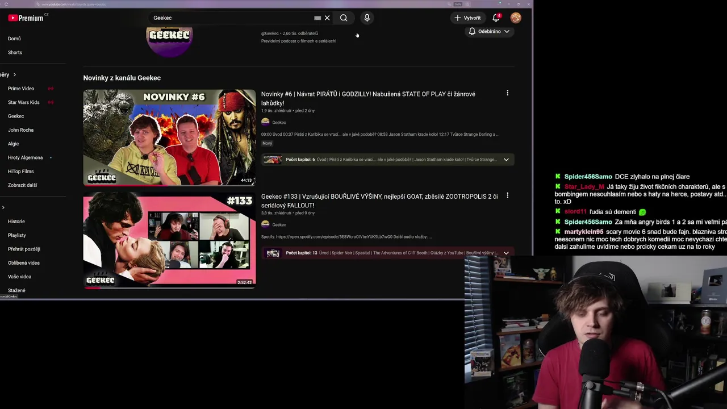
Task: Click the Nový badge on Novinky #6
Action: [267, 143]
